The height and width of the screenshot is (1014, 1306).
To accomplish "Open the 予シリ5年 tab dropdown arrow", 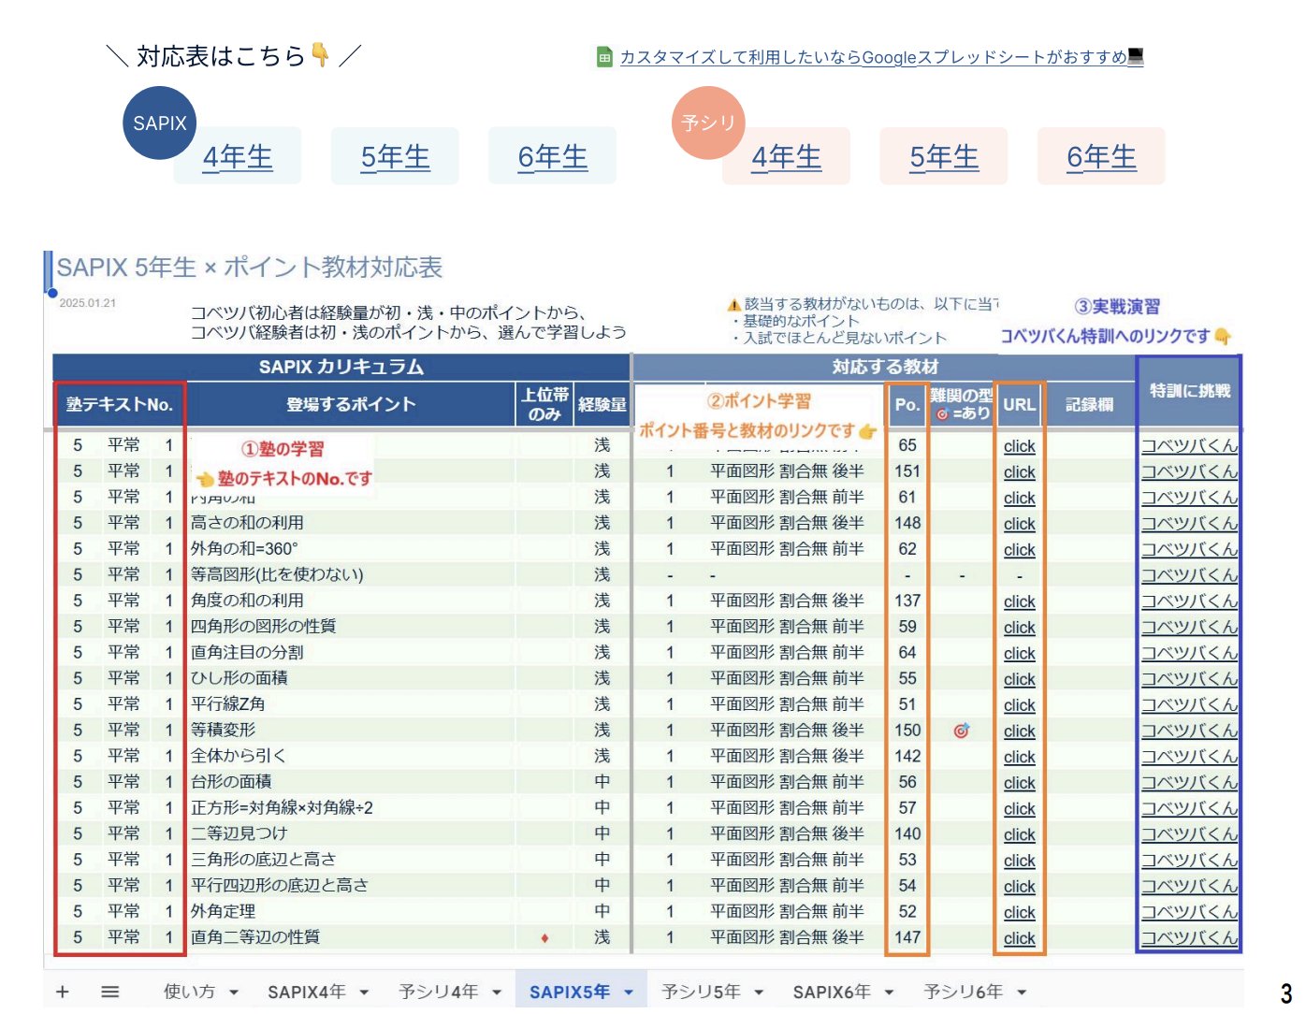I will (x=759, y=992).
